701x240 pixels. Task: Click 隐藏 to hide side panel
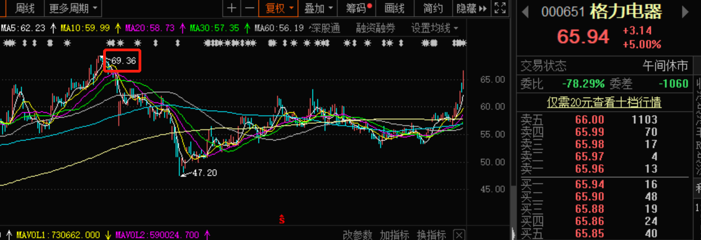click(470, 8)
